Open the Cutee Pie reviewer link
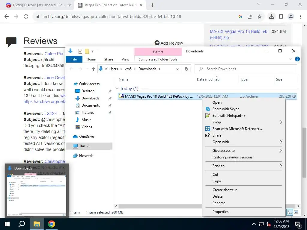The width and height of the screenshot is (307, 230). pos(54,54)
